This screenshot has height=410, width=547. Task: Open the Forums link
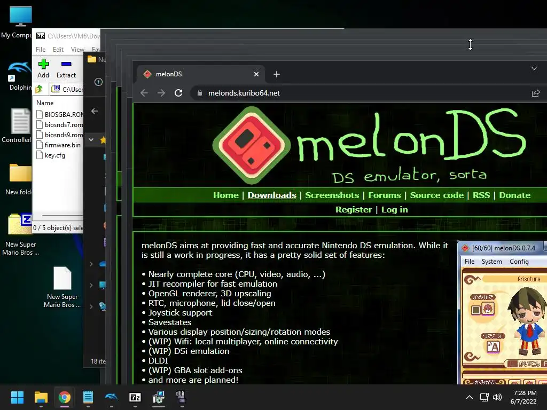385,195
